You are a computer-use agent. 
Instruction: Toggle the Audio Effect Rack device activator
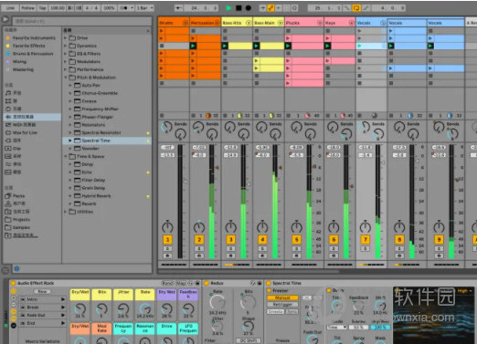tap(13, 283)
